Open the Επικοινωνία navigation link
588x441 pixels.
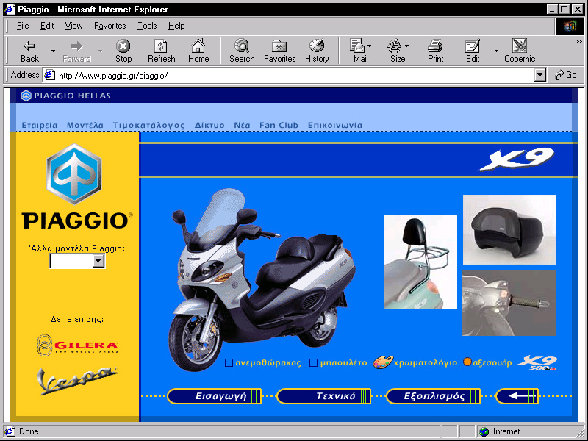coord(335,125)
